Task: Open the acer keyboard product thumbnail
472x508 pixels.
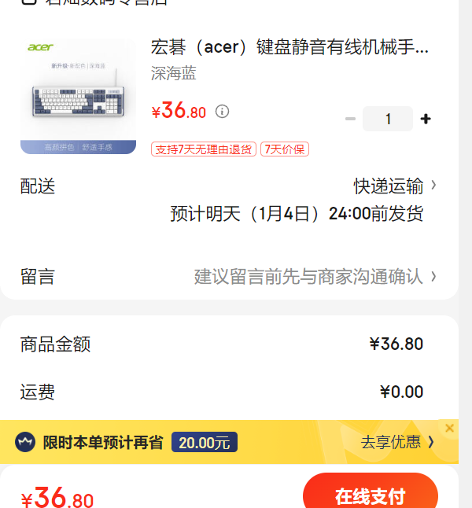Action: point(78,97)
